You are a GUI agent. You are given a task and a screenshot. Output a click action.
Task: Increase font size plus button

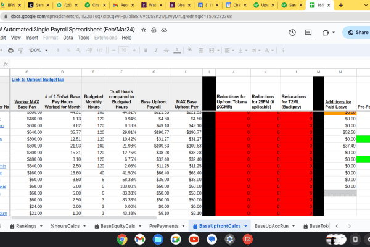(134, 51)
